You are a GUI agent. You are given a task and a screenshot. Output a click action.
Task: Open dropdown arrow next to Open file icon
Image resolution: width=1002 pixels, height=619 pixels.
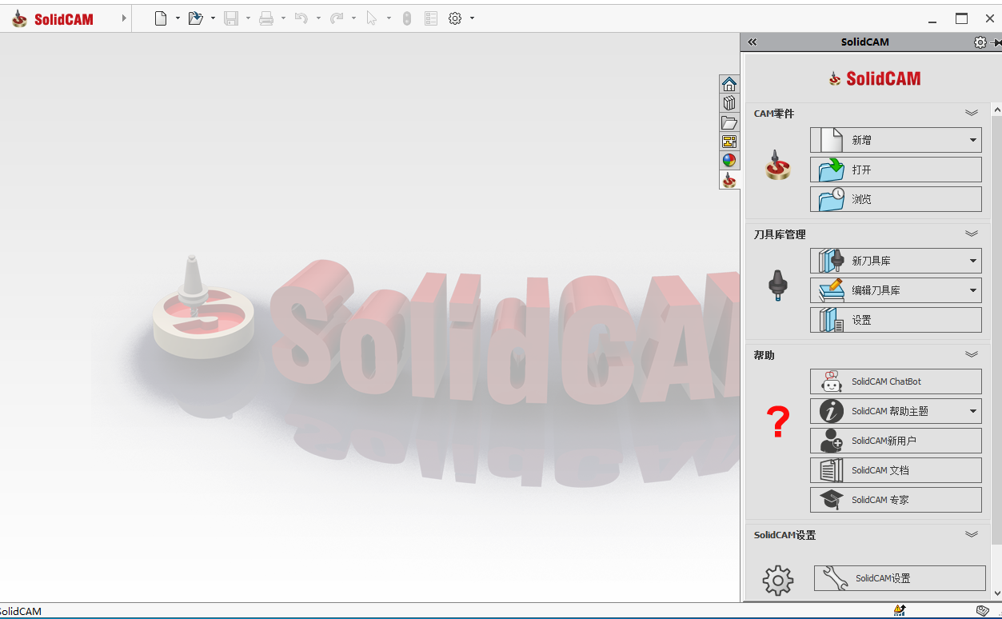(213, 18)
